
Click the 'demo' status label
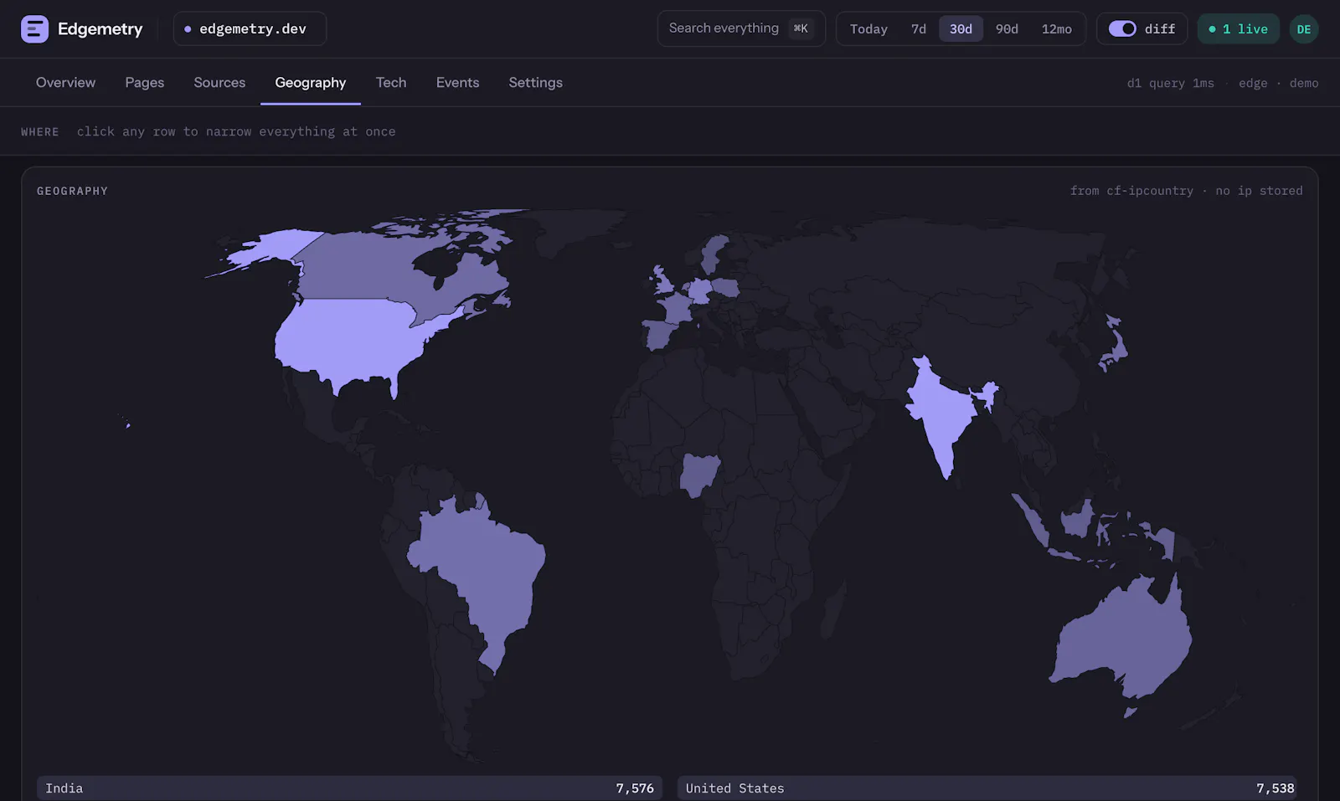(1304, 83)
